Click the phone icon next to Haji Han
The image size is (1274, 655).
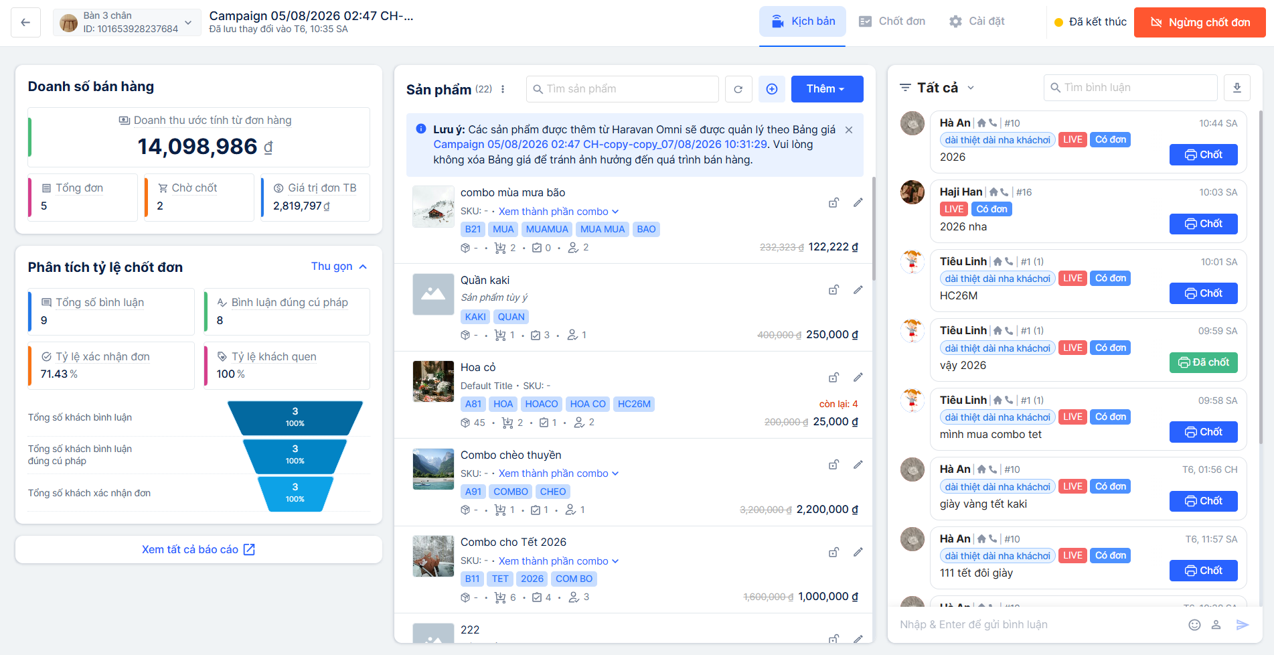click(x=1005, y=192)
